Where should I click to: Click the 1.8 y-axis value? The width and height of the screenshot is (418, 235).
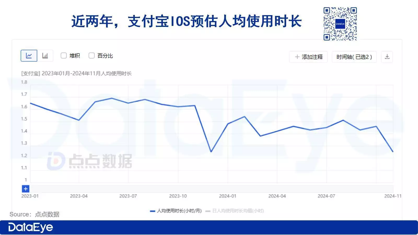point(24,82)
